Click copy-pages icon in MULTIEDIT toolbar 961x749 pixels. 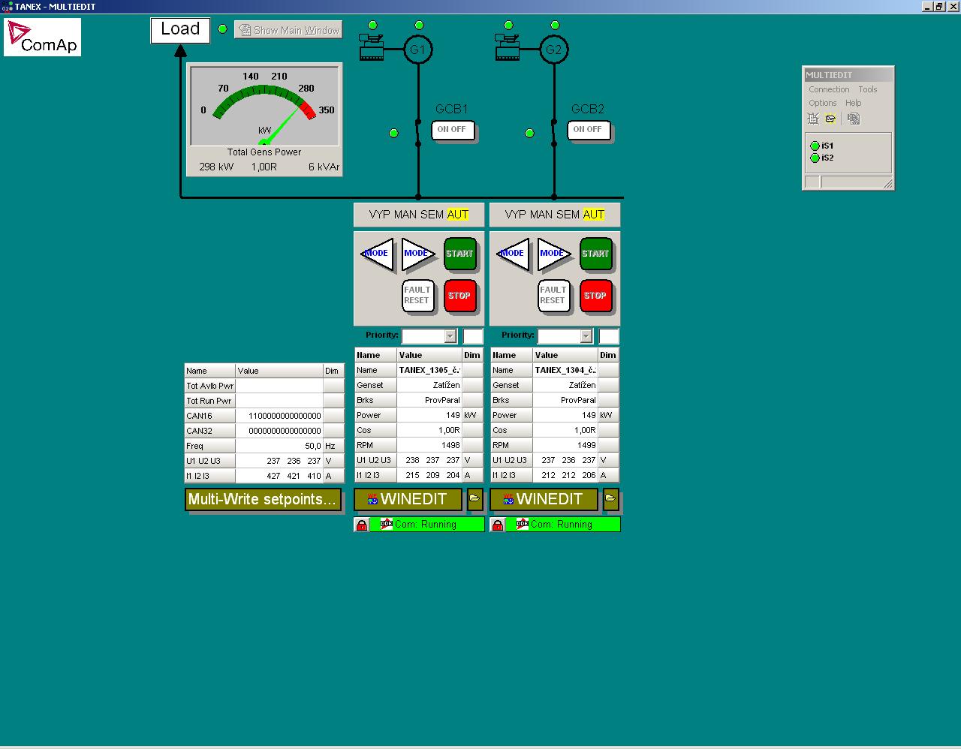[854, 119]
